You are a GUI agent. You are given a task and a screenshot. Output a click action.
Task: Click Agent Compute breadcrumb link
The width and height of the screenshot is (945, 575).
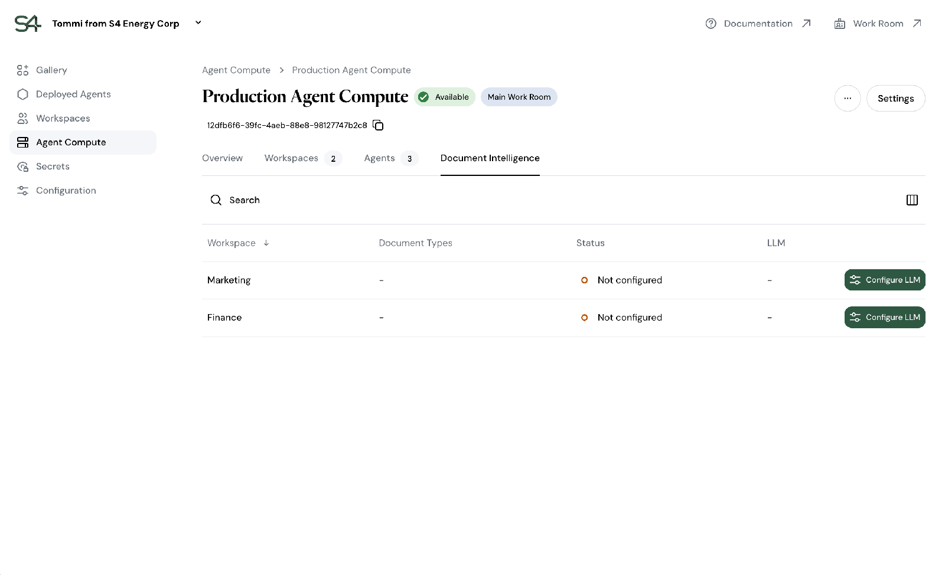[x=236, y=70]
